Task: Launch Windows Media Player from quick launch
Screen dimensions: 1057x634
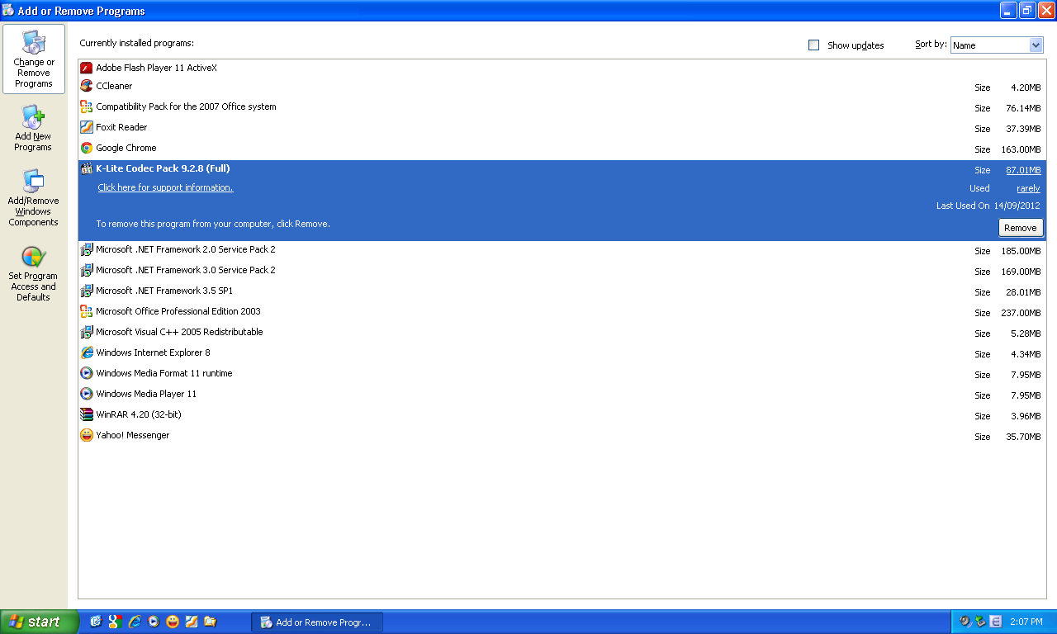Action: pos(153,622)
